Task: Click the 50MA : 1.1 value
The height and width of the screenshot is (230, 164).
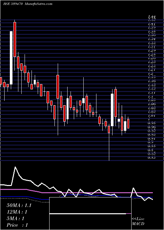Action: click(19, 205)
